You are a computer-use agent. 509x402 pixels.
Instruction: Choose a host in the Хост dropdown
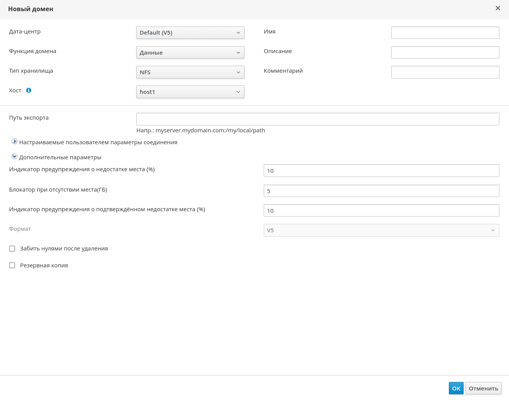190,92
